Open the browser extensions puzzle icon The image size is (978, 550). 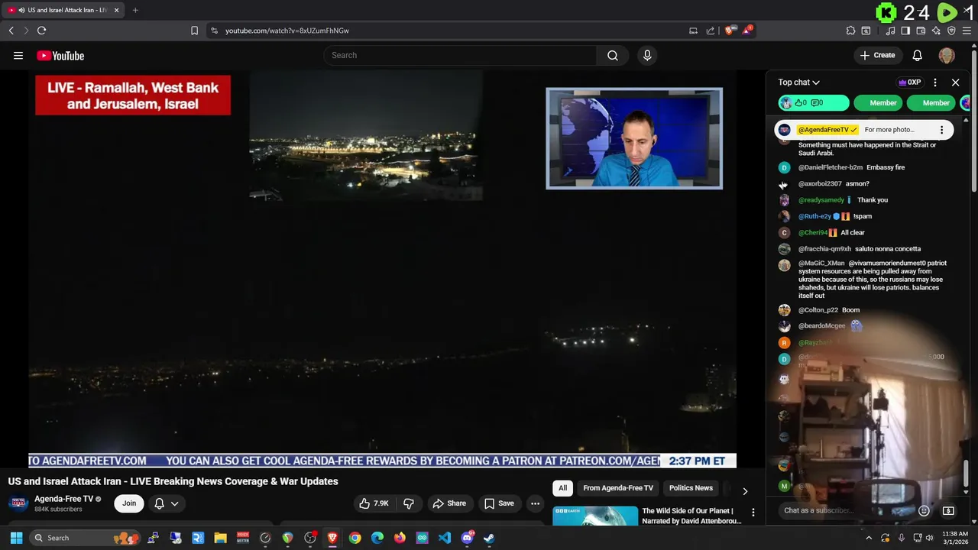pos(850,31)
